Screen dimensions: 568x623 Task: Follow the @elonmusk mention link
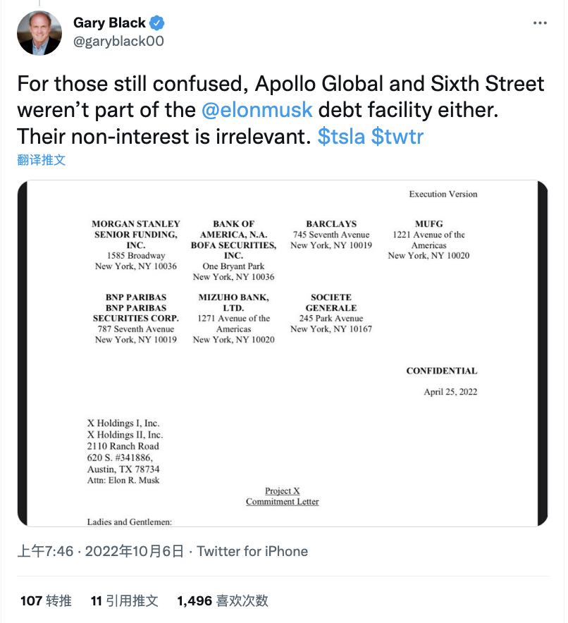point(257,110)
